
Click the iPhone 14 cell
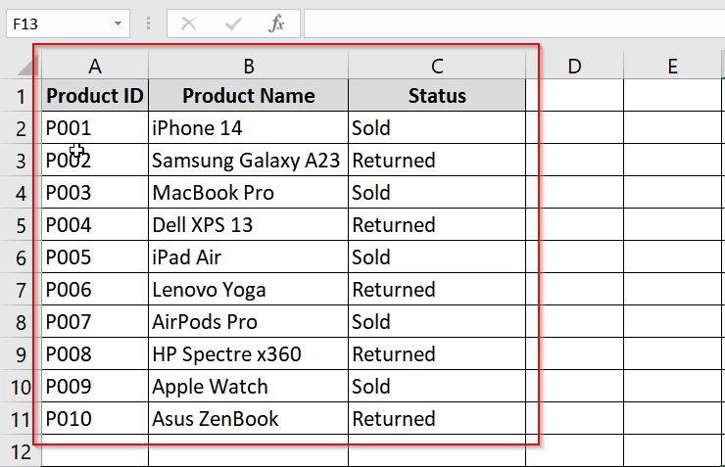[x=248, y=127]
